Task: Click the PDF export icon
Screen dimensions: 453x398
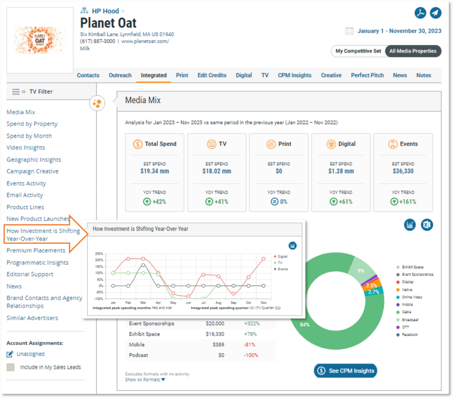Action: click(420, 13)
